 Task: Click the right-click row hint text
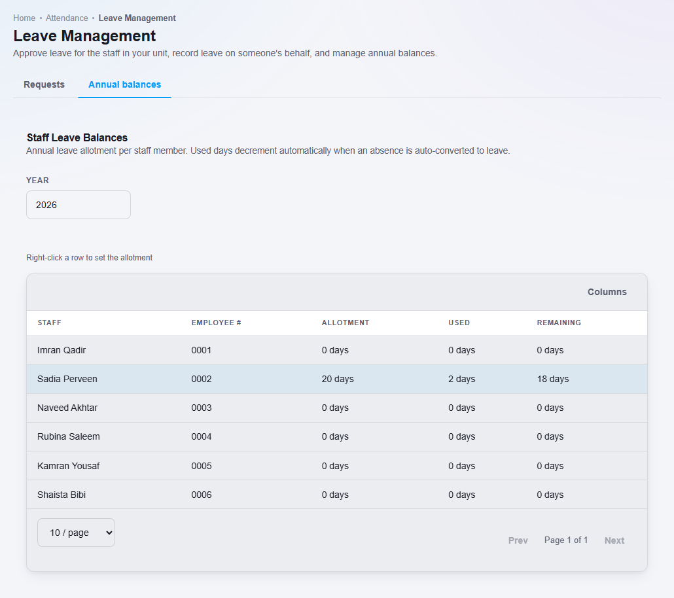click(x=90, y=258)
